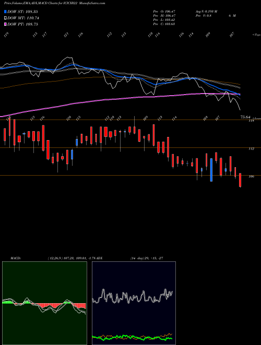The height and width of the screenshot is (345, 261).
Task: Click the ADX '(14 day) 29, +15, -27' text
Action: 147,258
